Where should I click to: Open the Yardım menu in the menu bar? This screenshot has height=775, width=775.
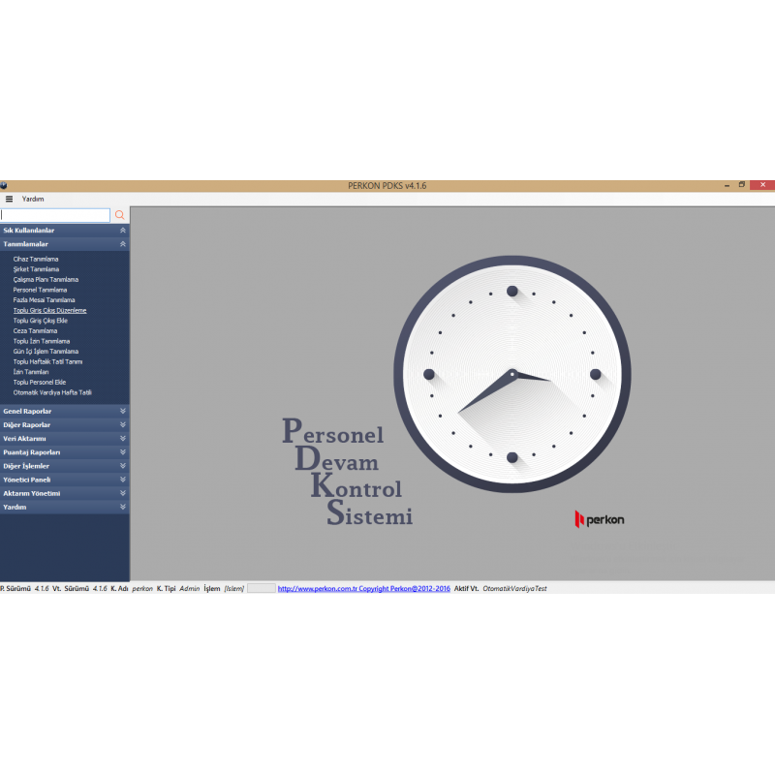coord(33,200)
